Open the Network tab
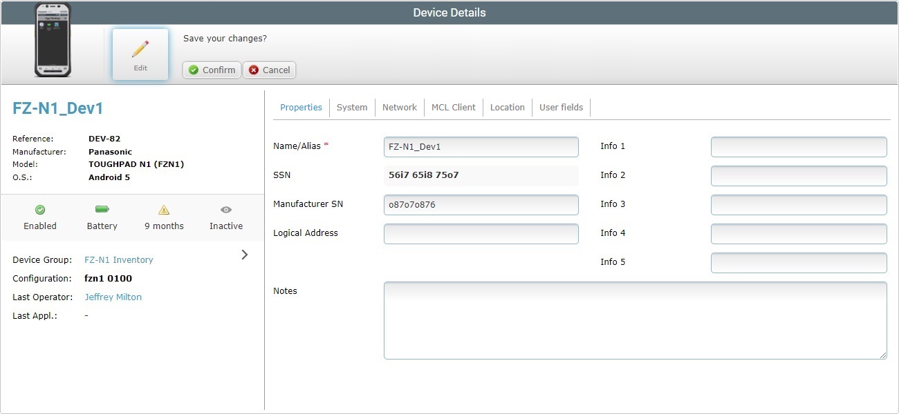Screen dimensions: 899x414 click(400, 107)
